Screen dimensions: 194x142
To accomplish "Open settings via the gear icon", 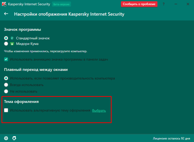I will 6,138.
